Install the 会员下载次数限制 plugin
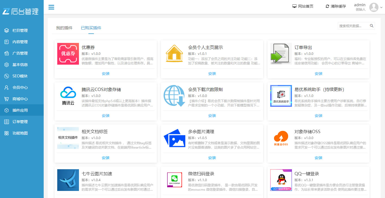 point(212,116)
